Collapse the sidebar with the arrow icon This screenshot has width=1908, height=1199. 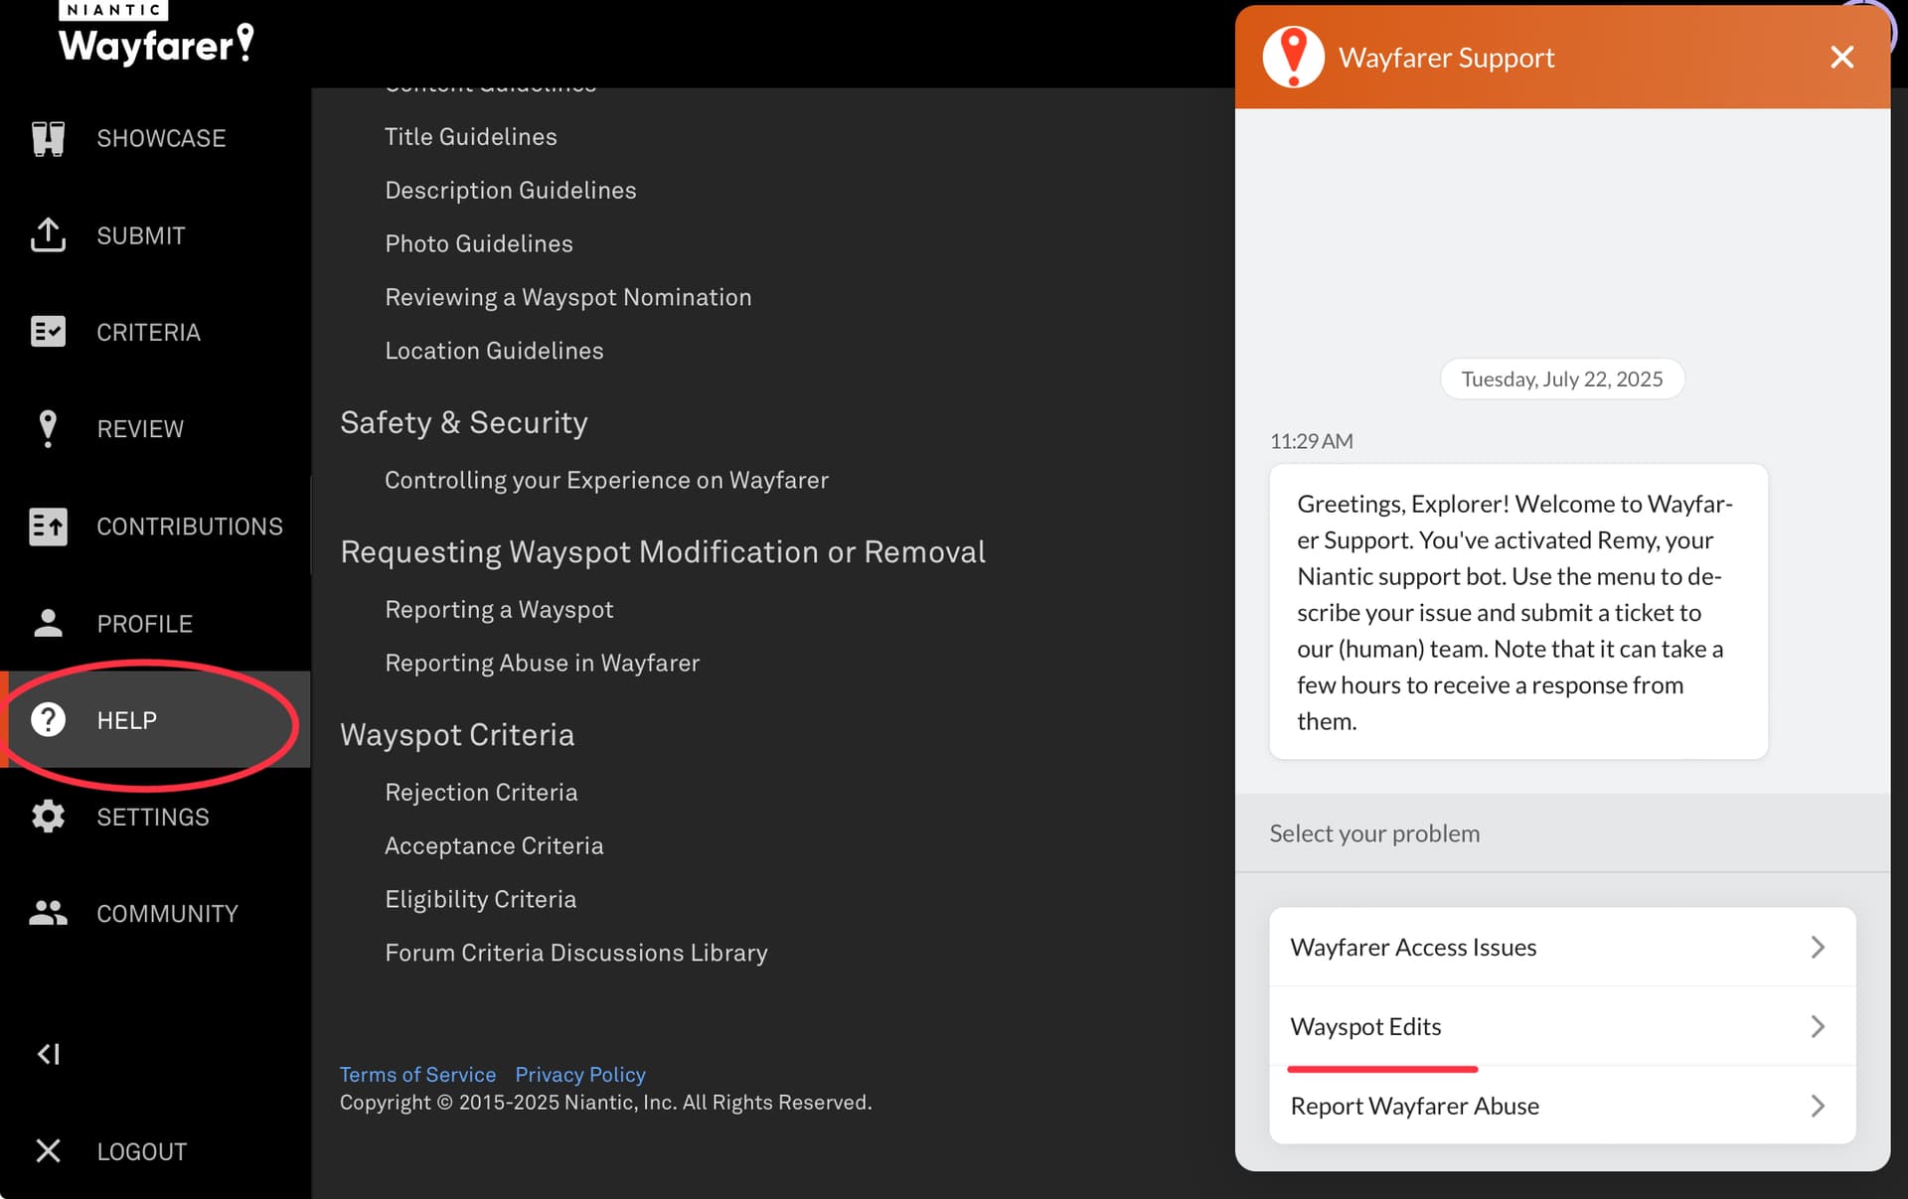coord(49,1054)
